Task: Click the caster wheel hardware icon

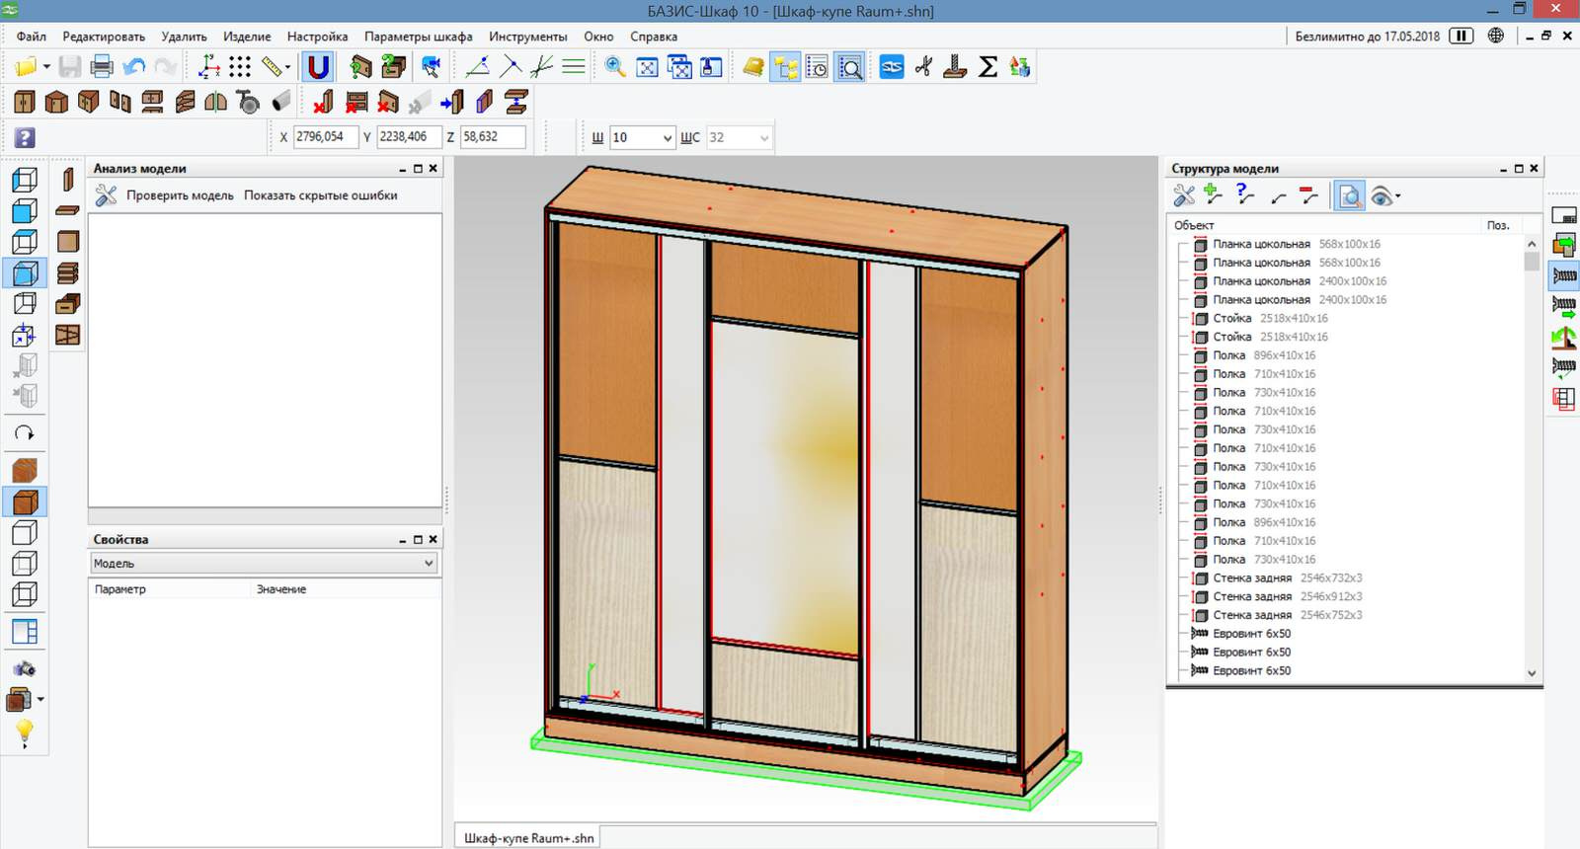Action: (249, 102)
